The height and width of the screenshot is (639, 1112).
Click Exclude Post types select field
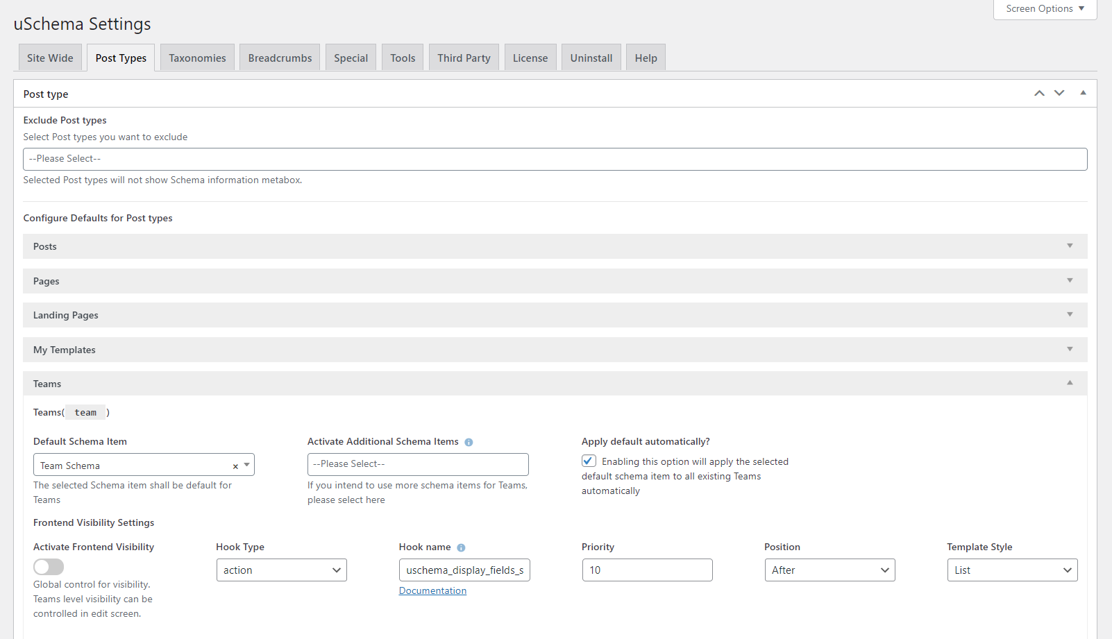coord(555,159)
